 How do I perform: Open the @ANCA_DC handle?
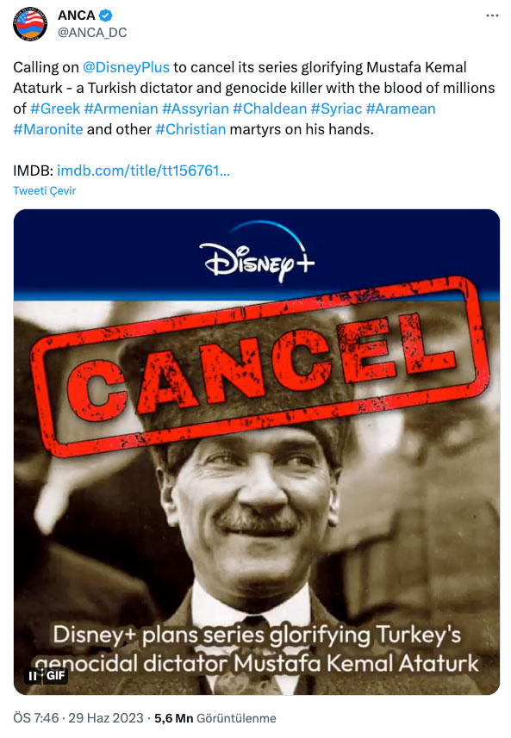[92, 33]
